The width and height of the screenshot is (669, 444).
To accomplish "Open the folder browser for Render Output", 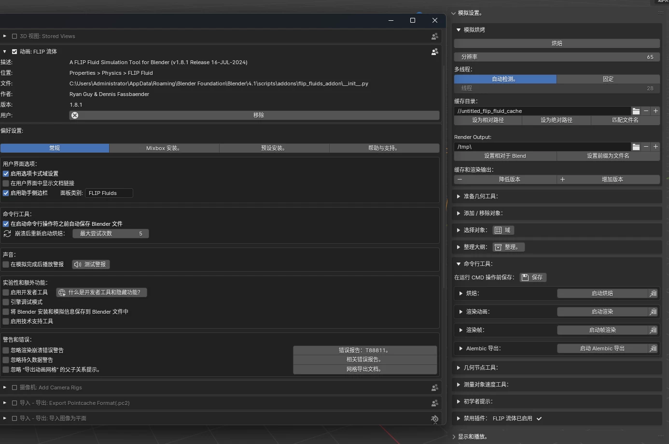I will [x=636, y=147].
